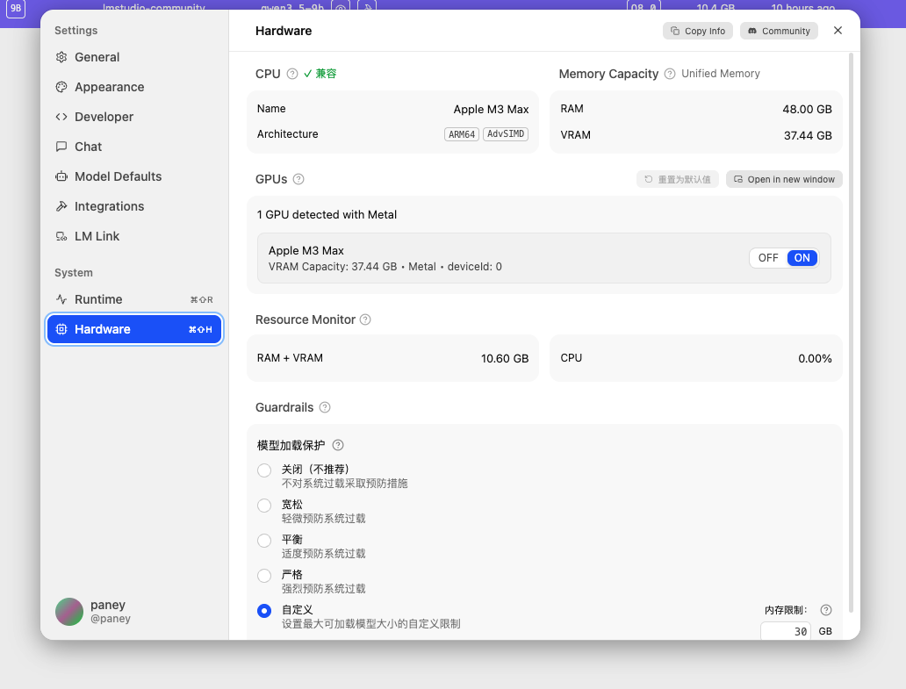
Task: Open the 内存限制 help icon
Action: coord(826,610)
